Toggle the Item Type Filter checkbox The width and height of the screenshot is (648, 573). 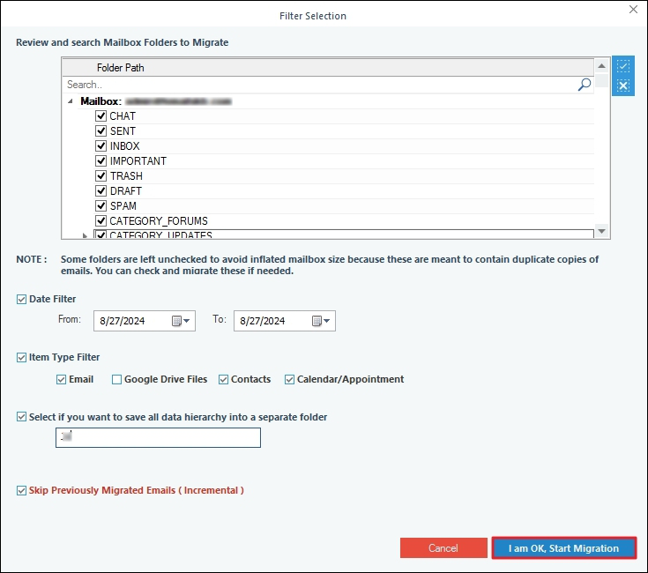tap(21, 357)
